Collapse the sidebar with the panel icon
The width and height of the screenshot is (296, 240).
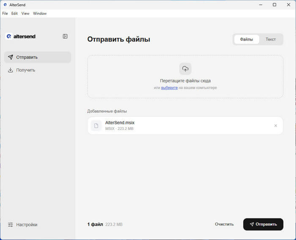click(x=65, y=36)
